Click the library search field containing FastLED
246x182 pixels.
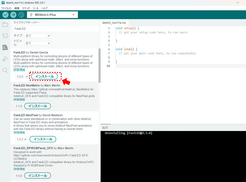[x=56, y=29]
